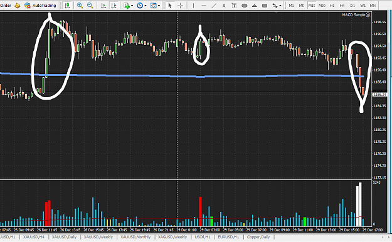Click the zoom in magnifier

pos(80,5)
